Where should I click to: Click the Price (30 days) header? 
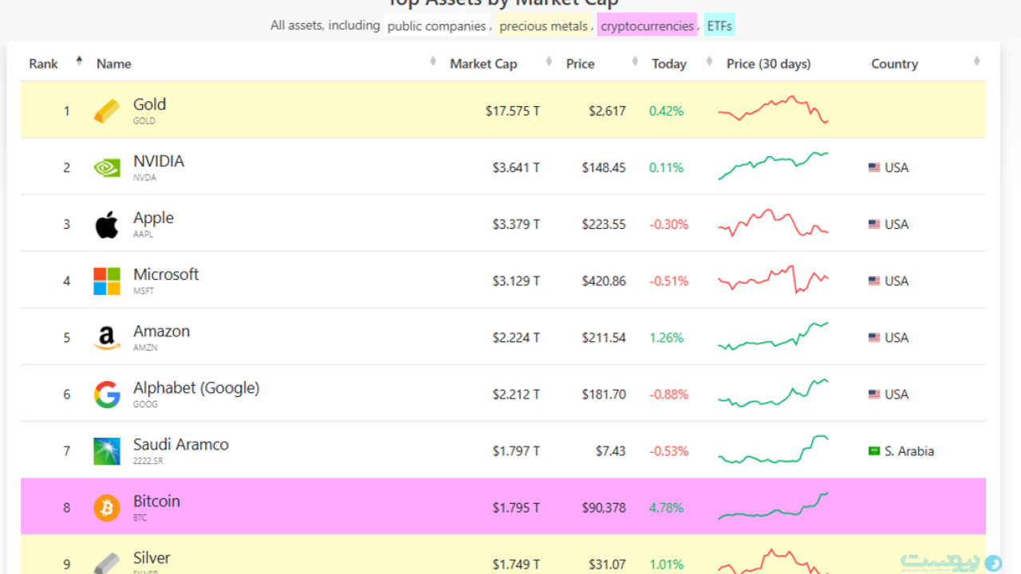[768, 64]
